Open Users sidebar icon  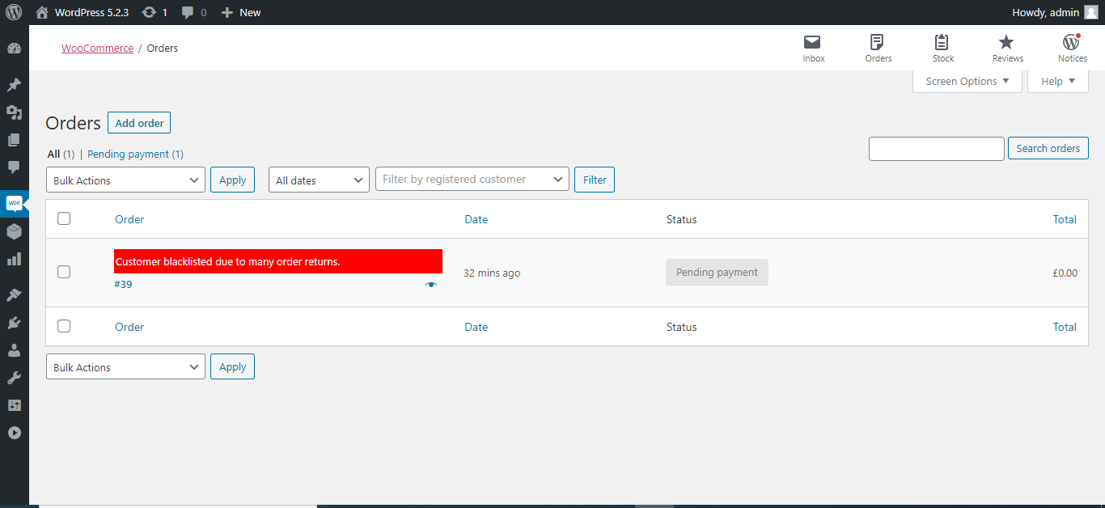(x=14, y=350)
